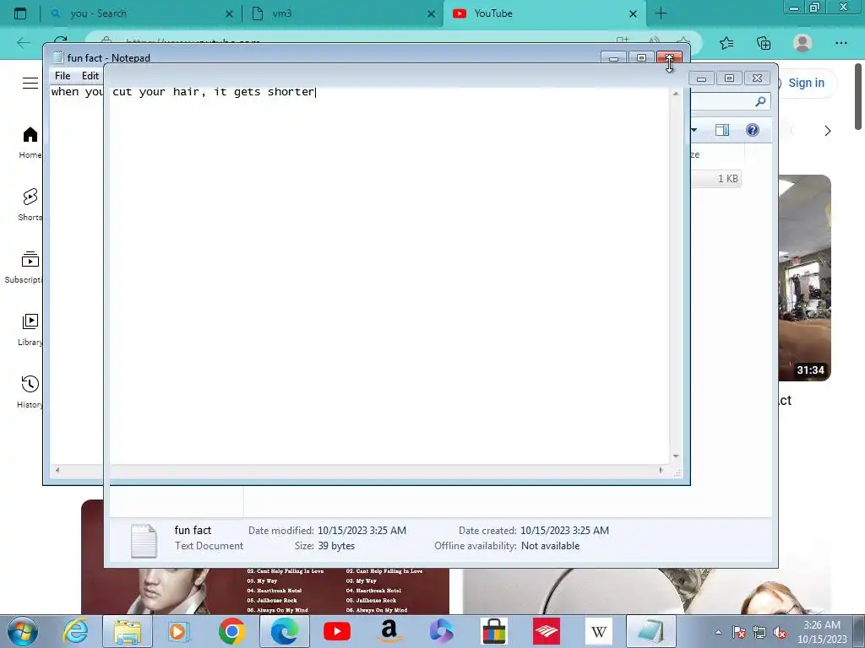Show hidden tray icons arrow

pos(718,632)
